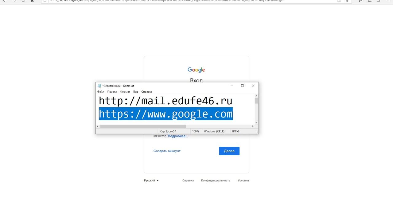Viewport: 393px width, 221px height.
Task: Click the blue Далее button
Action: (229, 151)
